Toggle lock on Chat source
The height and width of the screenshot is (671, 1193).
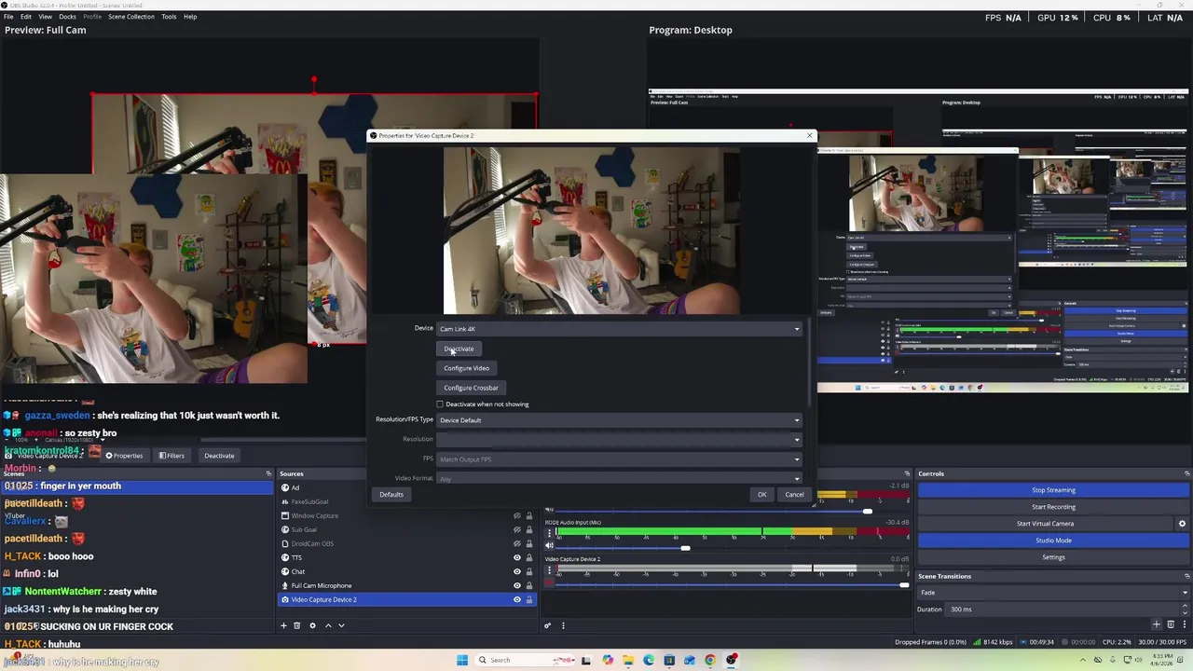(529, 571)
